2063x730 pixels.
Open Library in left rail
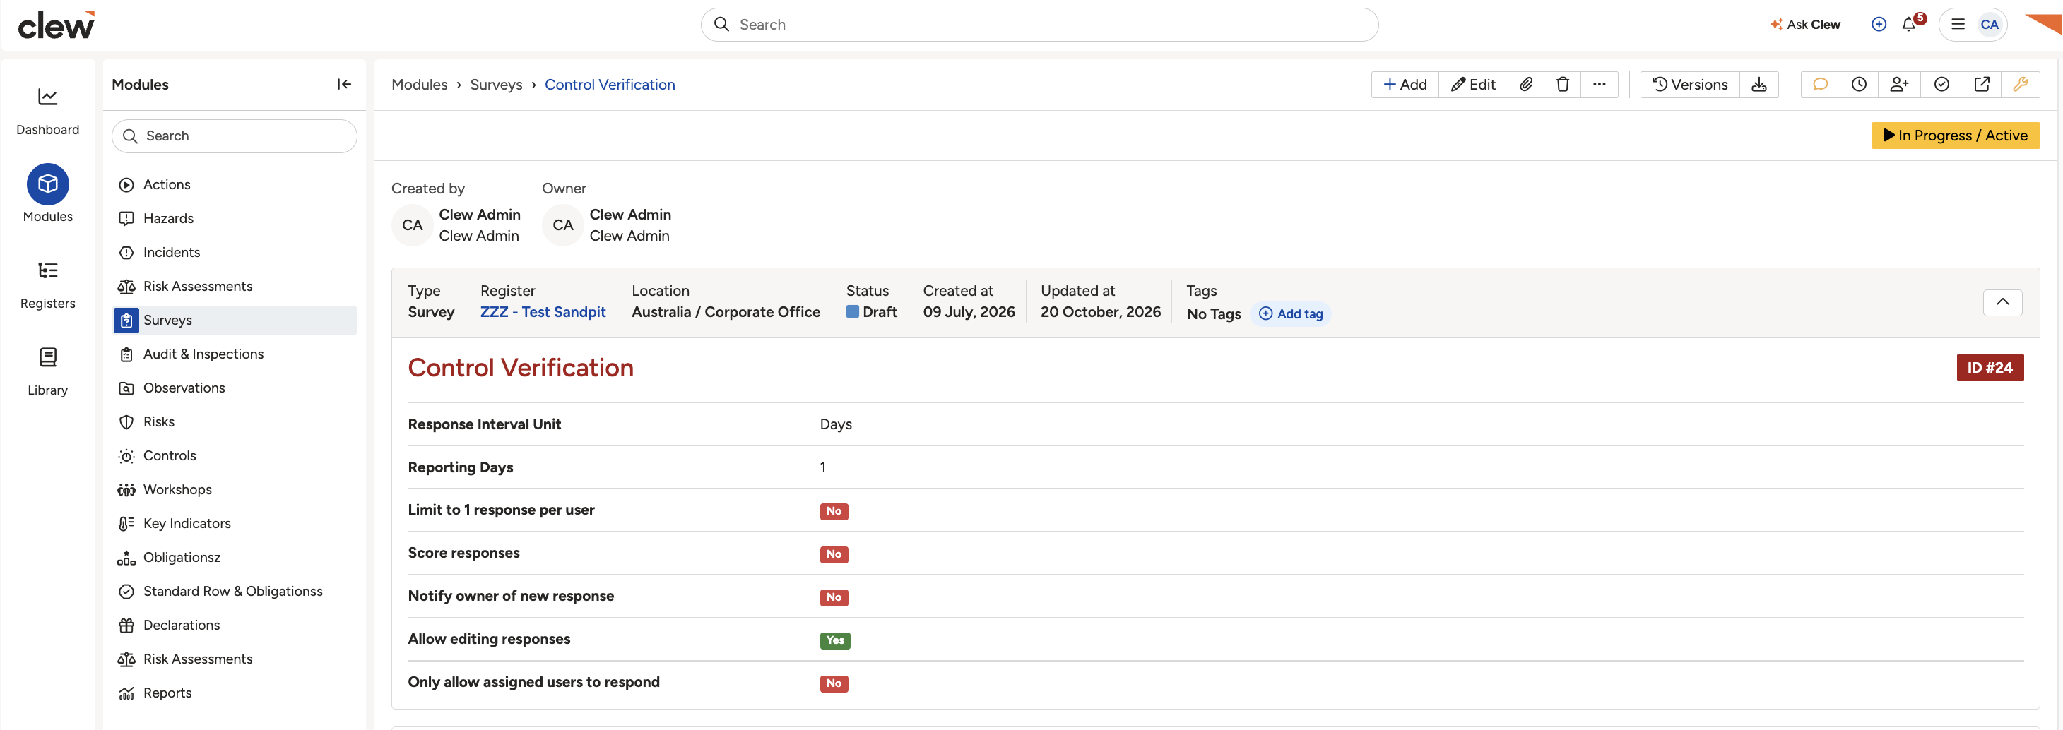tap(47, 371)
